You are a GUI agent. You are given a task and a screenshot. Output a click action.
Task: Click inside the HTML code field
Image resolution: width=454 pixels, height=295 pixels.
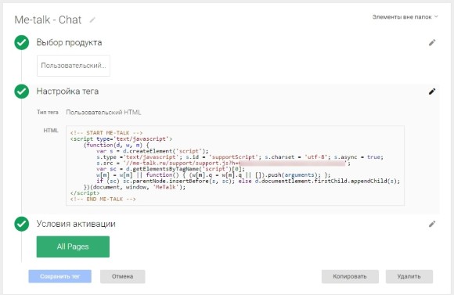[235, 166]
